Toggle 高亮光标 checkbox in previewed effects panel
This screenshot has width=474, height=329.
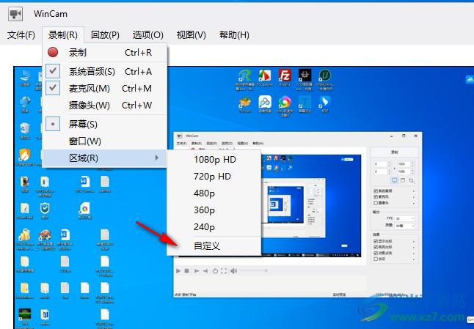pyautogui.click(x=376, y=247)
